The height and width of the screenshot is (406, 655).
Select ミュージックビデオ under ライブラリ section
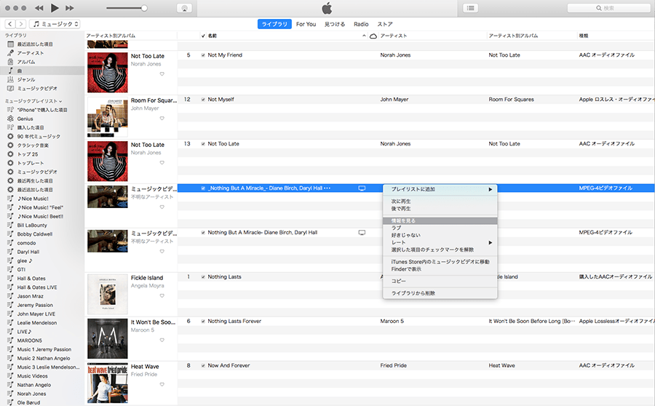(37, 89)
